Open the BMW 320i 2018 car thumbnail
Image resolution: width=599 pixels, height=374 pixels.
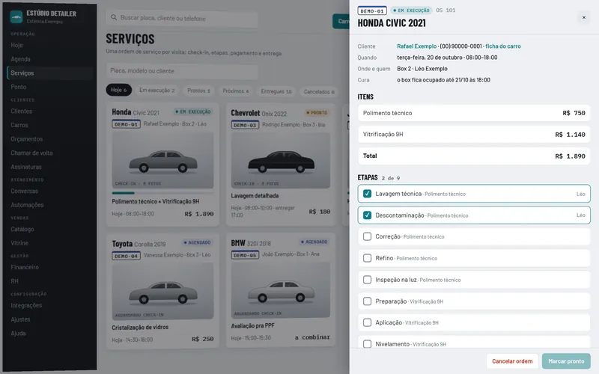281,290
